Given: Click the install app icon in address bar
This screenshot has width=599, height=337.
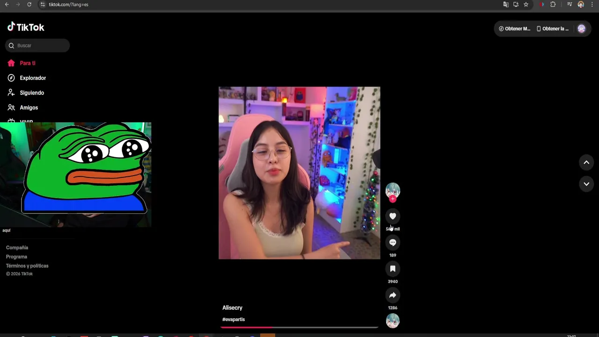Looking at the screenshot, I should [516, 4].
